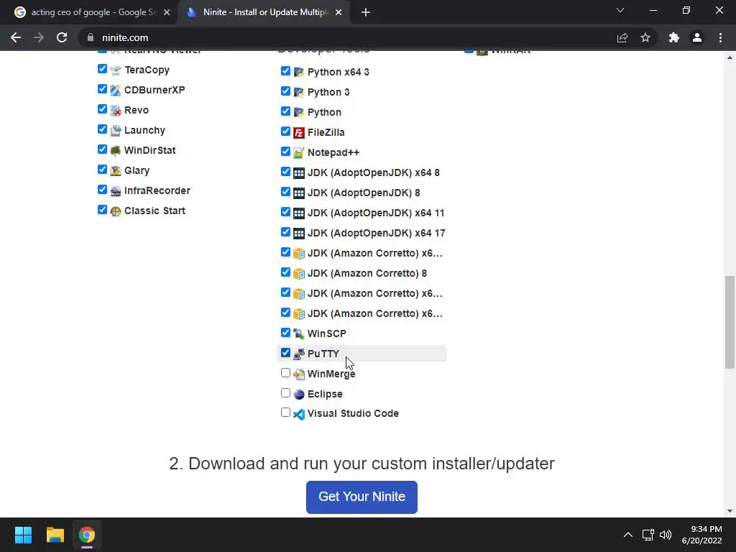Open File Explorer from taskbar
The image size is (736, 552).
[55, 535]
